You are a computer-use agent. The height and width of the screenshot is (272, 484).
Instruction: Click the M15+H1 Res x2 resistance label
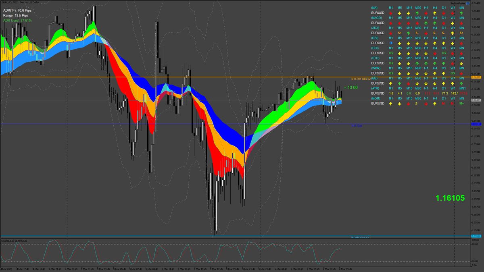361,79
